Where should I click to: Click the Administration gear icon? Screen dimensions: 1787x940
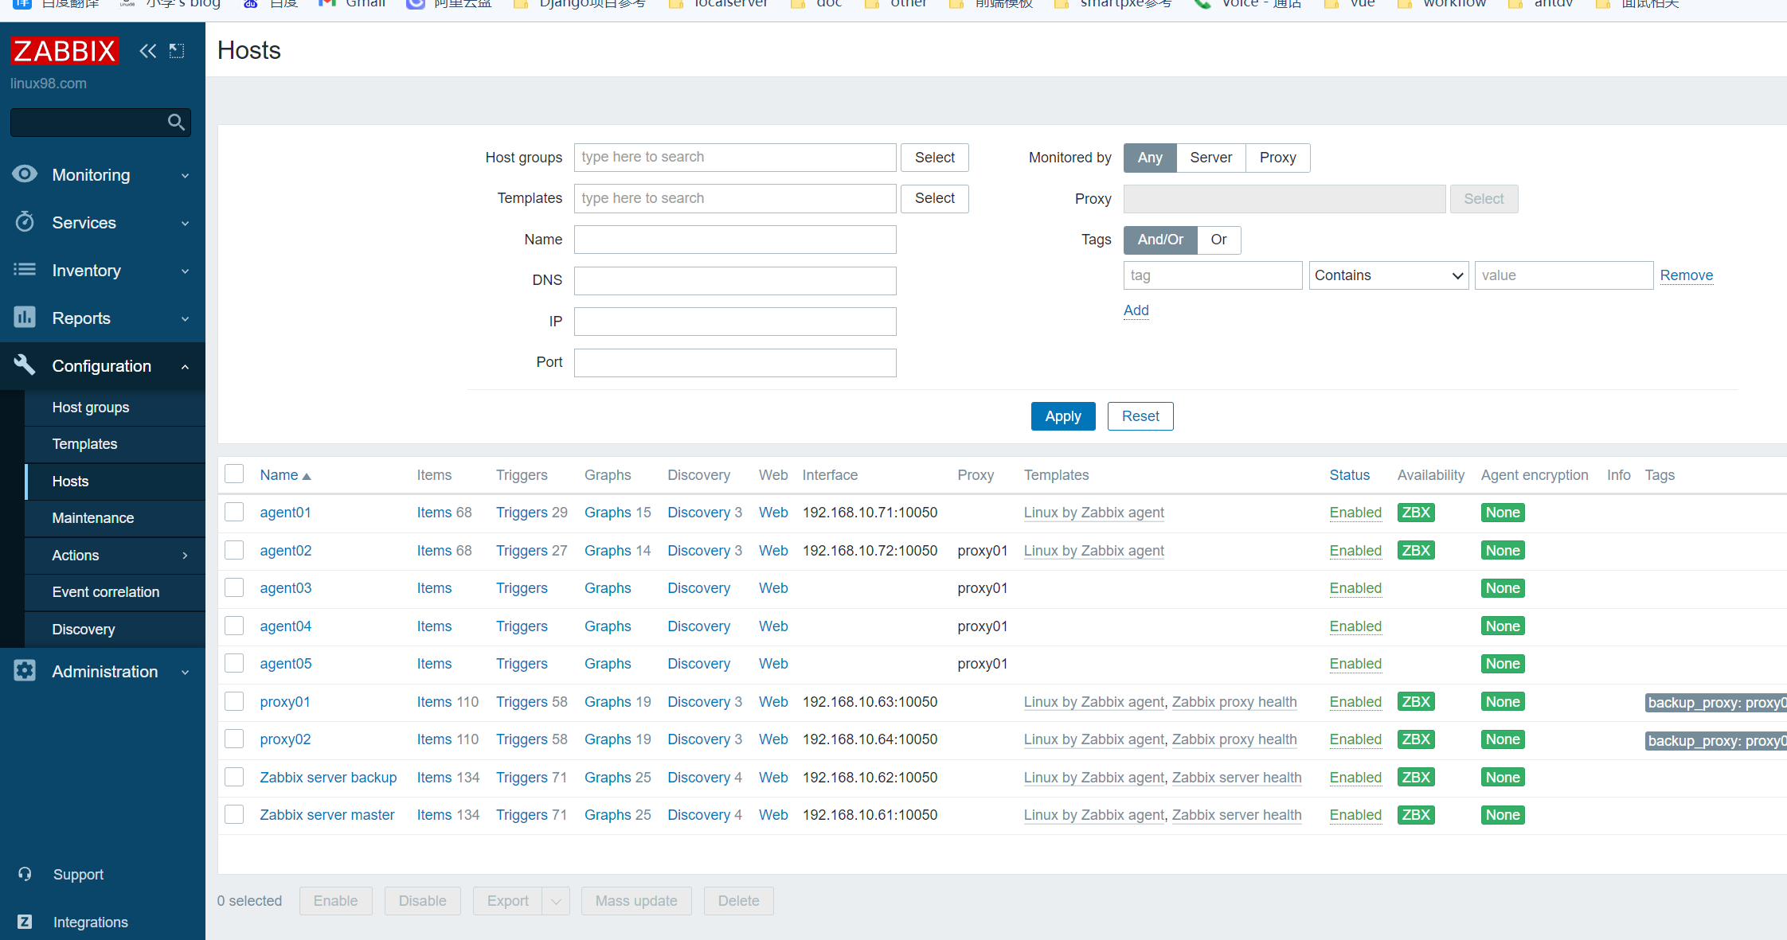25,671
